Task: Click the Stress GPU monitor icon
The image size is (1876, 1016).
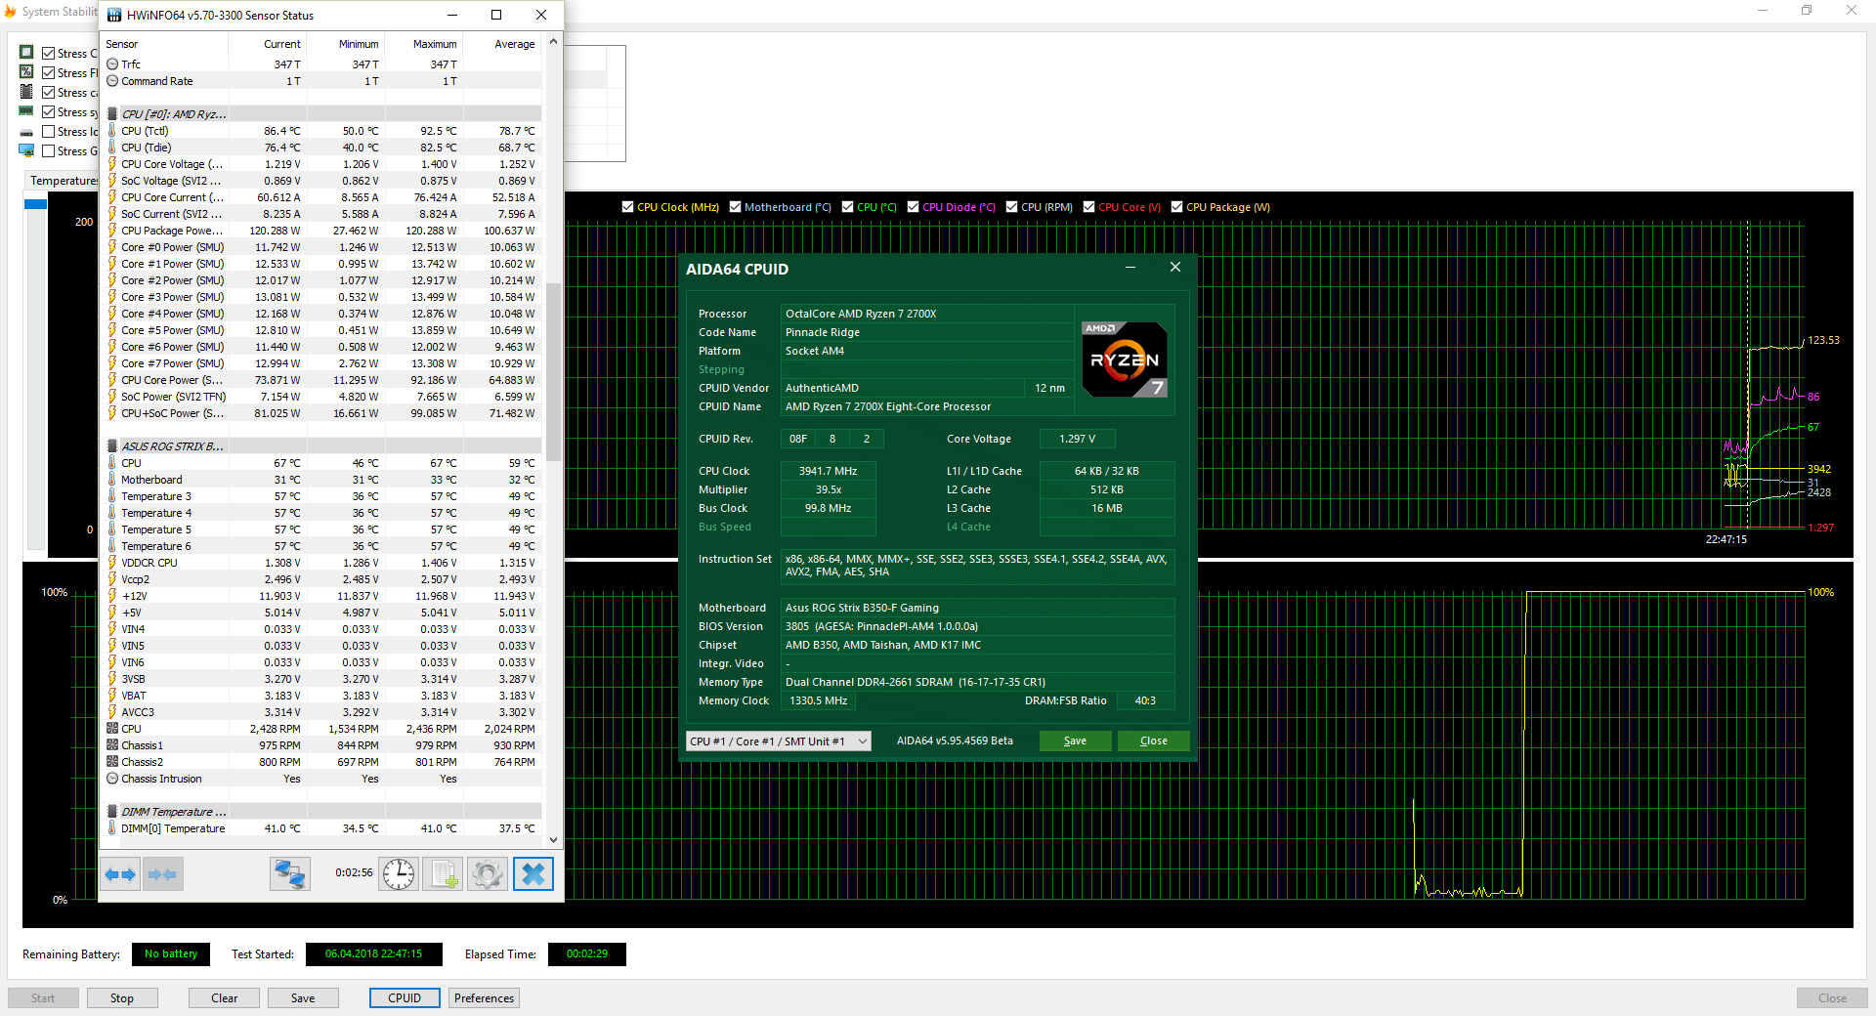Action: [x=26, y=150]
